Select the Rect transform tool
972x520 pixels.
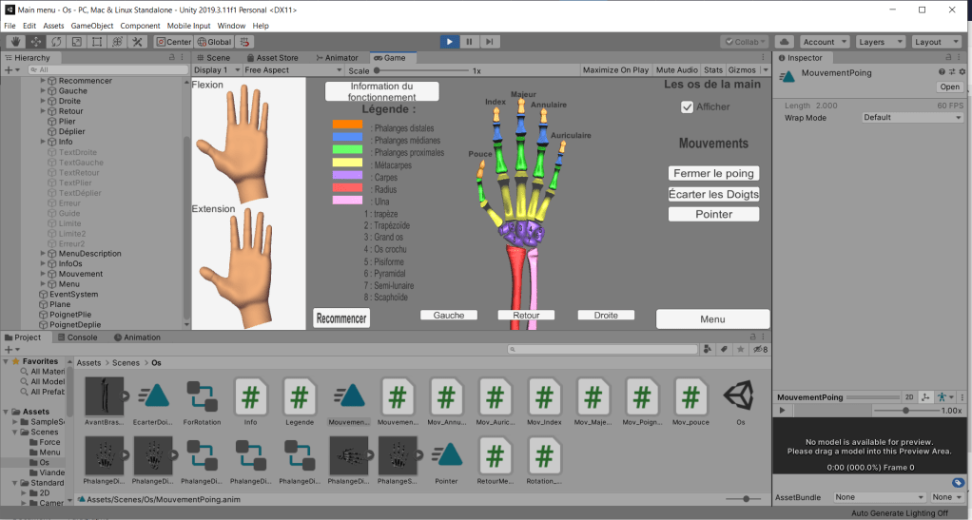[97, 42]
